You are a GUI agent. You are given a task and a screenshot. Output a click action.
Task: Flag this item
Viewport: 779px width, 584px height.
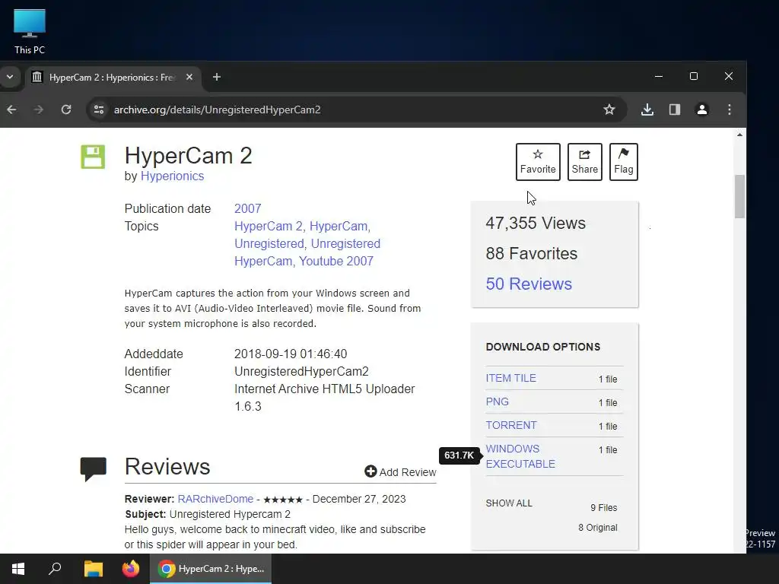pyautogui.click(x=624, y=162)
